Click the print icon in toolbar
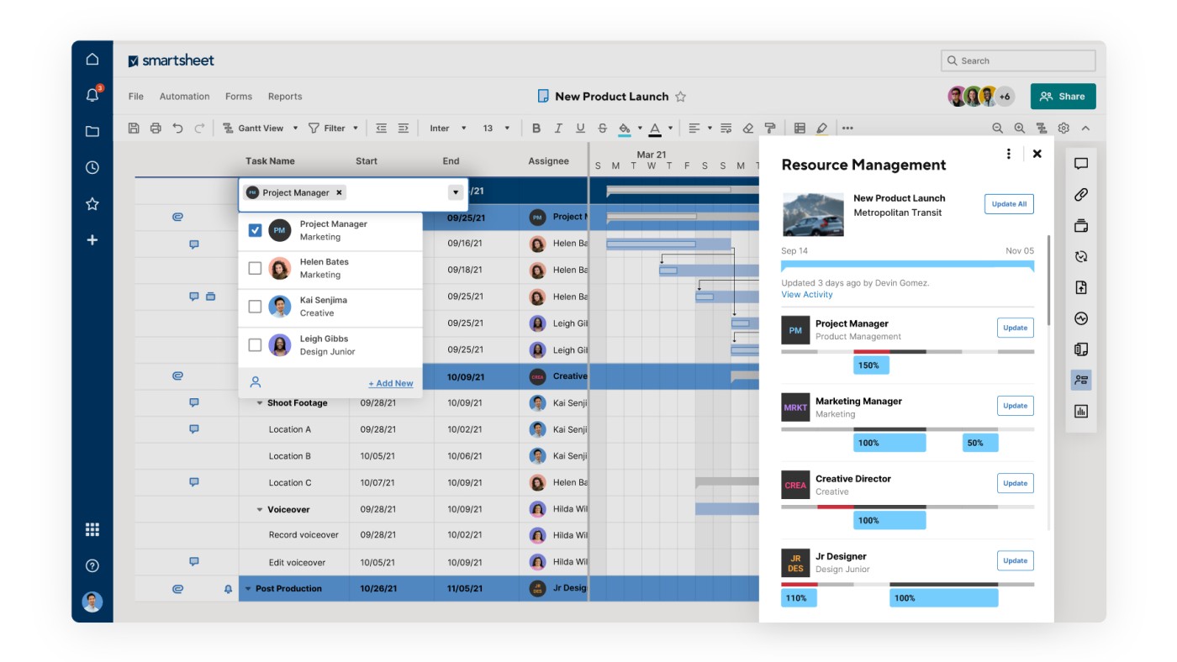The width and height of the screenshot is (1177, 662). point(156,129)
